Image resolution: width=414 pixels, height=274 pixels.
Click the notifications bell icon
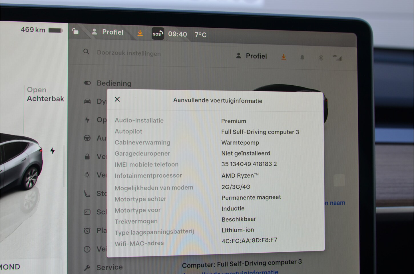click(x=302, y=58)
